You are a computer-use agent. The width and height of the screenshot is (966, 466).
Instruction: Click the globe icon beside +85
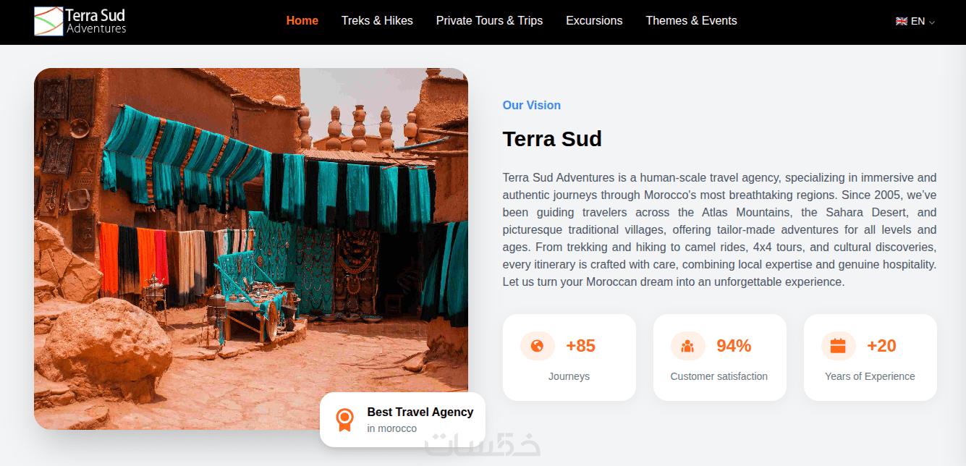pyautogui.click(x=537, y=346)
